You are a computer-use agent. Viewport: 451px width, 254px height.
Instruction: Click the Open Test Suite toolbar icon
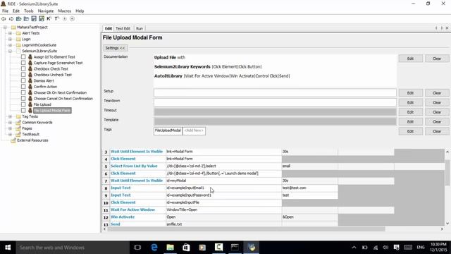[x=19, y=19]
